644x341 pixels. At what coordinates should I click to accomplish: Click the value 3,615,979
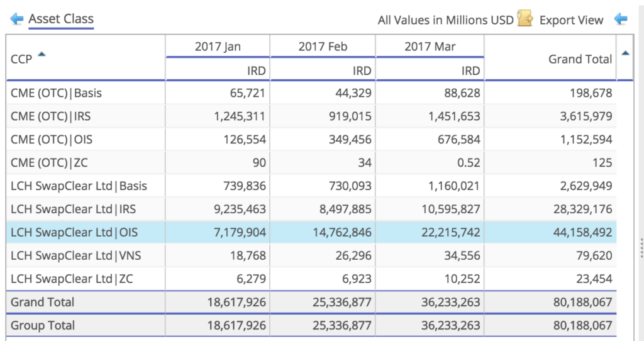[586, 116]
